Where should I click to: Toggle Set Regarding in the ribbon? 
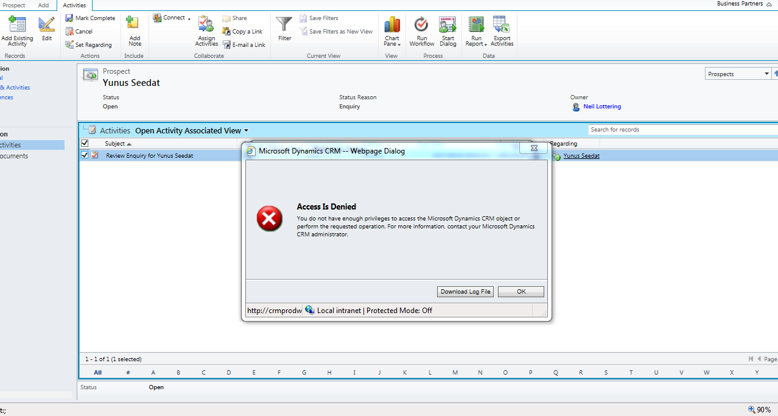click(69, 44)
